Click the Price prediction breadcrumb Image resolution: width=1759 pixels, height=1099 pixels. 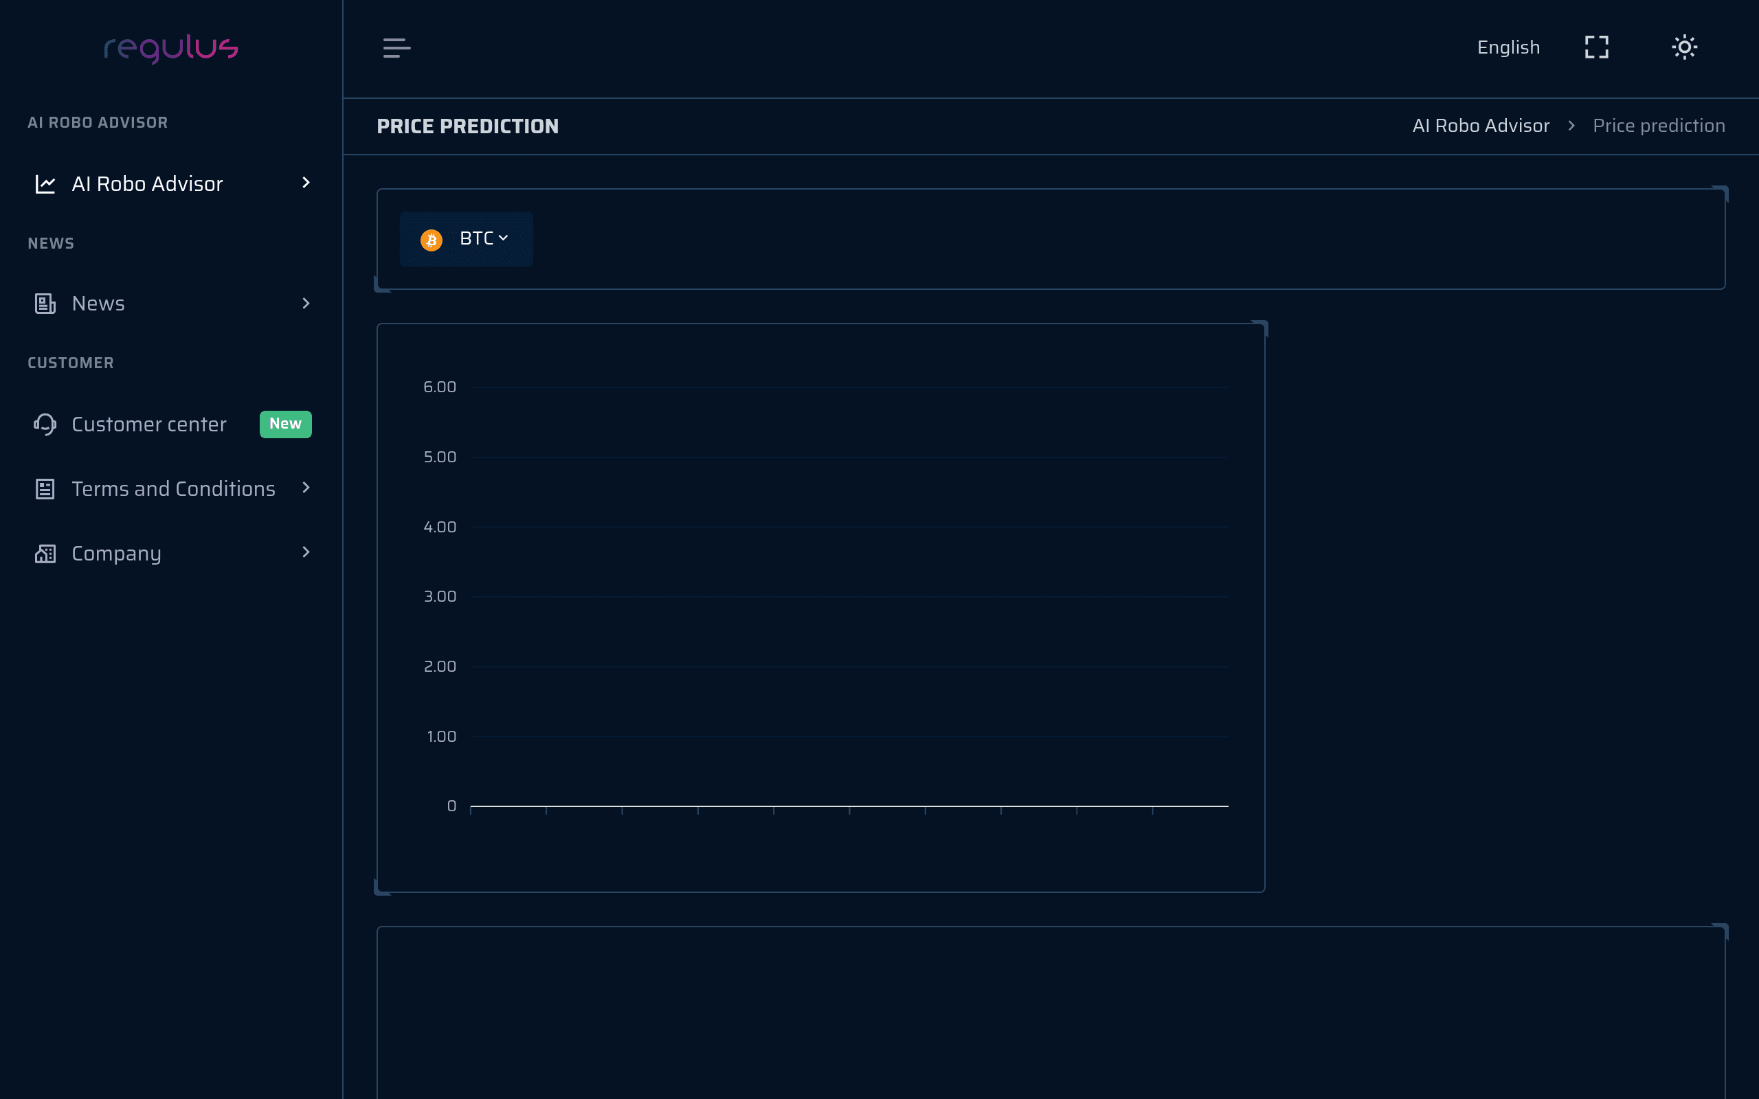(1659, 126)
